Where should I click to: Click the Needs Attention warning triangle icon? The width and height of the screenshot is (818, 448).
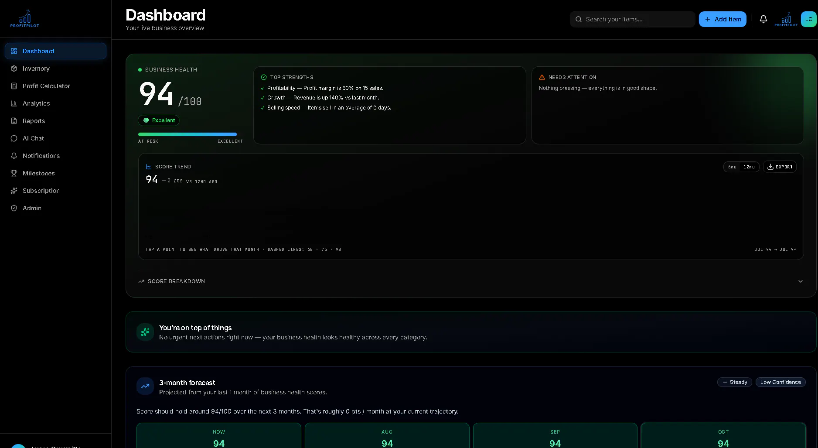pyautogui.click(x=542, y=77)
